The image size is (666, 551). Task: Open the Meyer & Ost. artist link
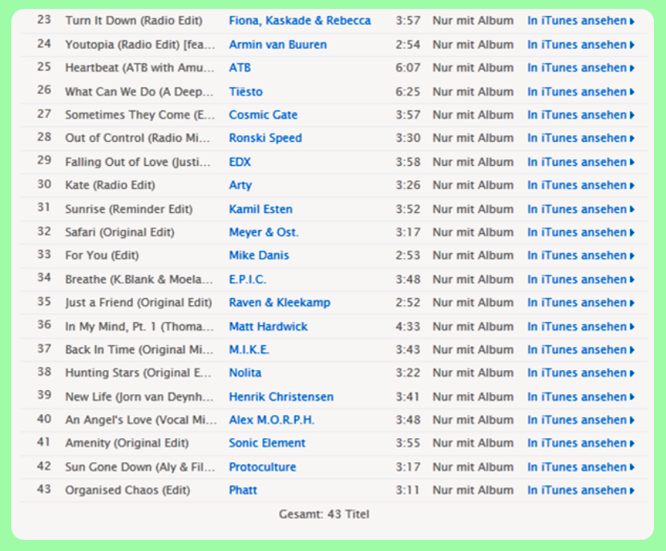click(264, 232)
